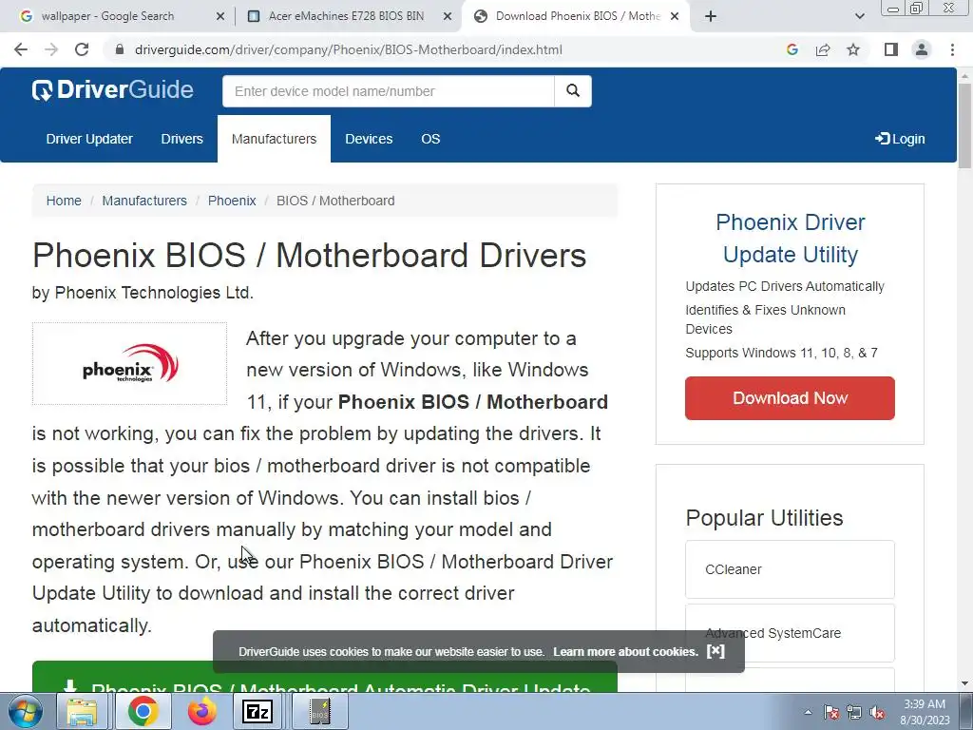Click the DriverGuide logo
973x730 pixels.
click(x=112, y=90)
